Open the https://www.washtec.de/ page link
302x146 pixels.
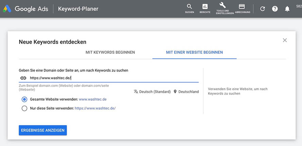pyautogui.click(x=95, y=108)
